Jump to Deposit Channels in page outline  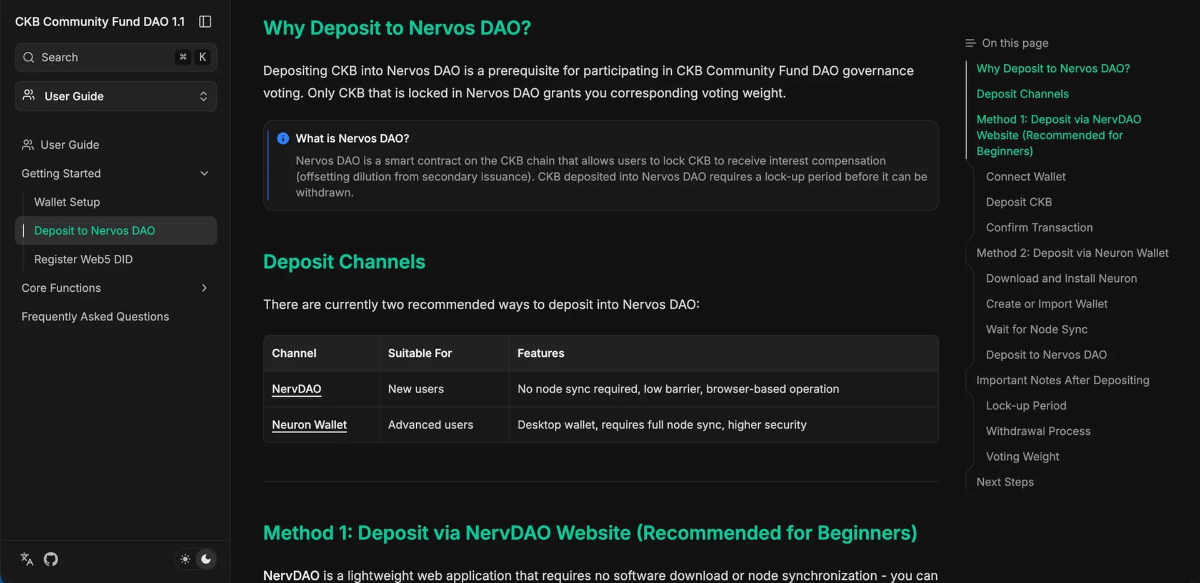[x=1022, y=94]
